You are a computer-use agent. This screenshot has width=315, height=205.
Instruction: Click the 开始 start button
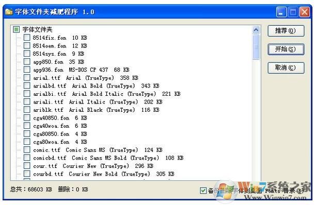point(286,49)
